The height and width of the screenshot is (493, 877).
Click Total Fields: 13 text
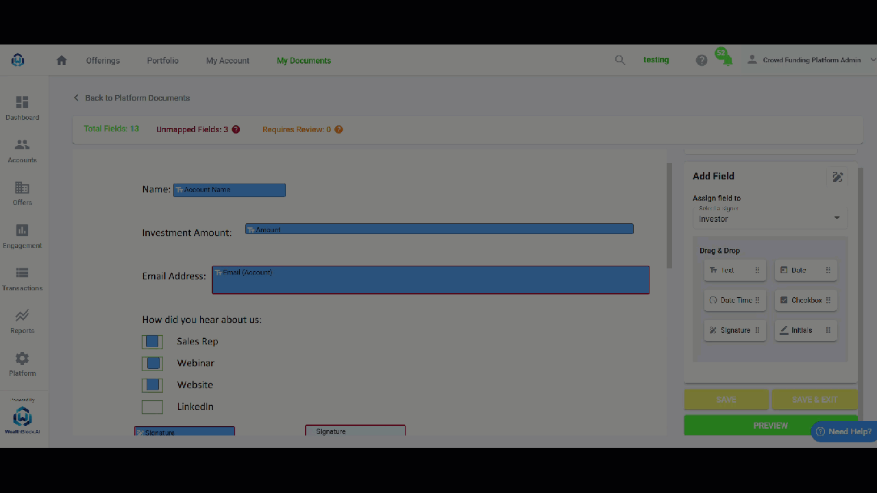point(111,129)
